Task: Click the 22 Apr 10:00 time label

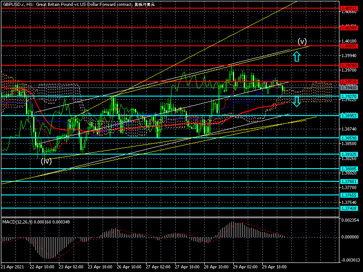Action: point(42,267)
